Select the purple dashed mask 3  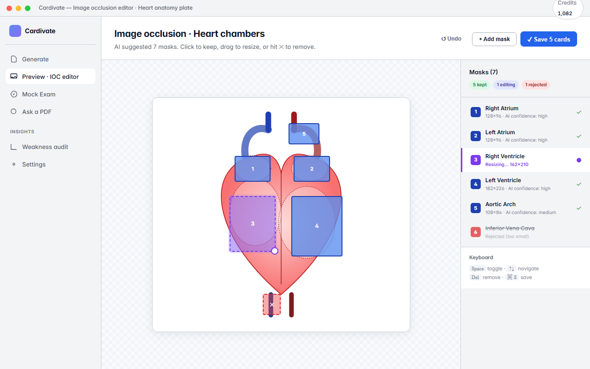point(253,224)
